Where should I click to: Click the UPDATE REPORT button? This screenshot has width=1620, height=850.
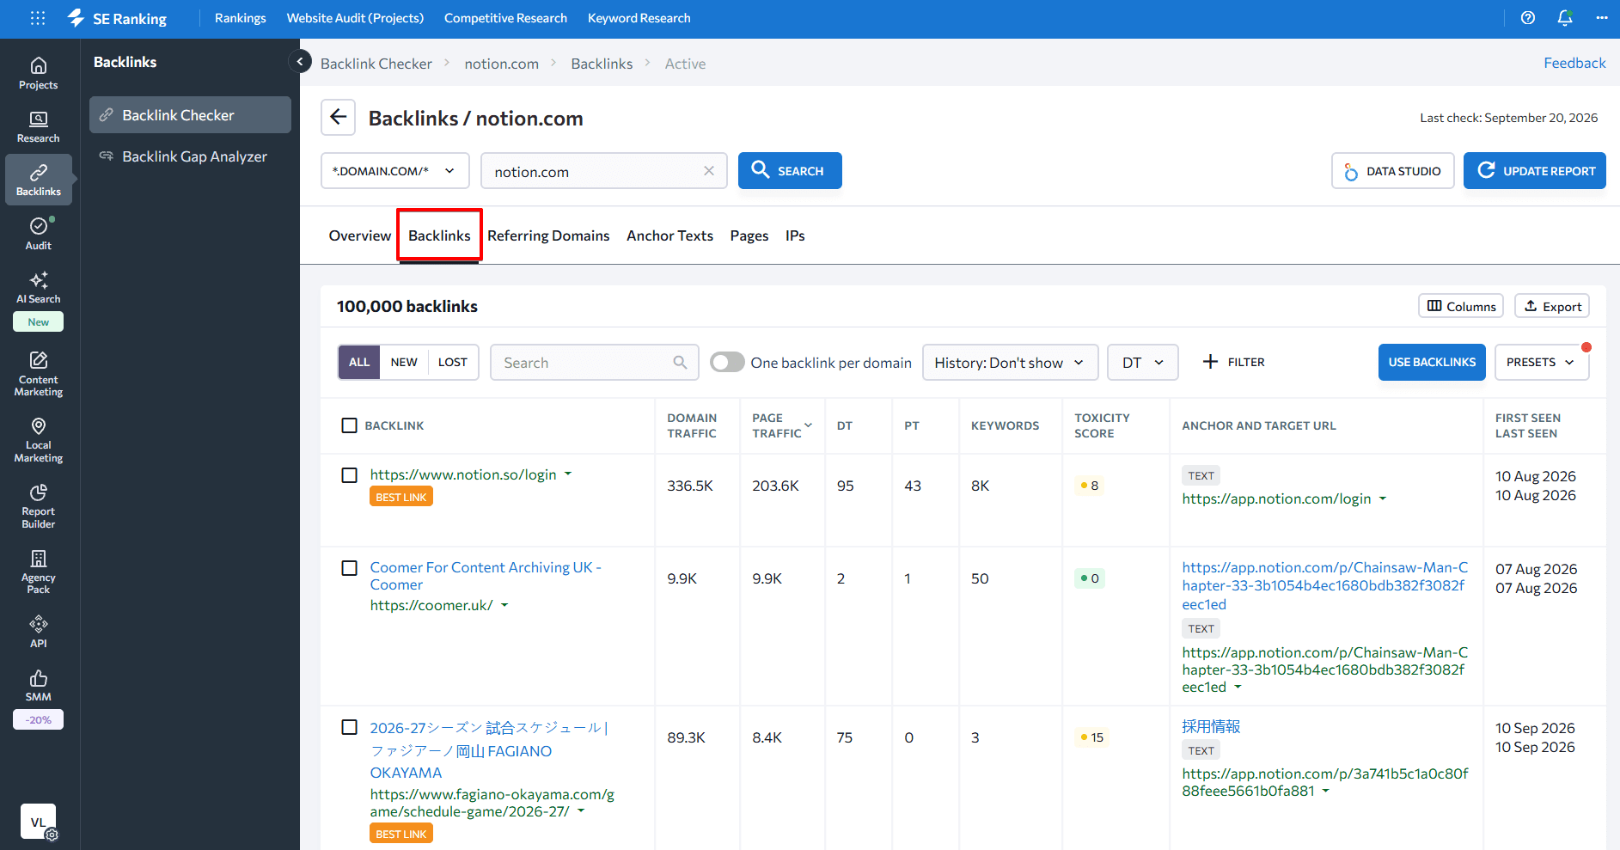click(x=1535, y=171)
